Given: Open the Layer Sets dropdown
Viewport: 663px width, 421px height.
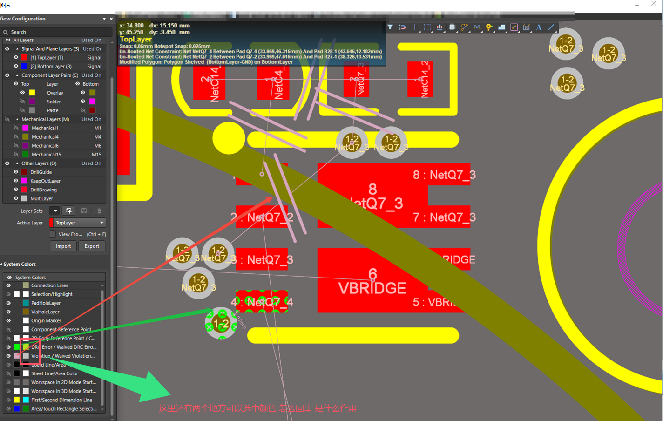Looking at the screenshot, I should point(54,211).
